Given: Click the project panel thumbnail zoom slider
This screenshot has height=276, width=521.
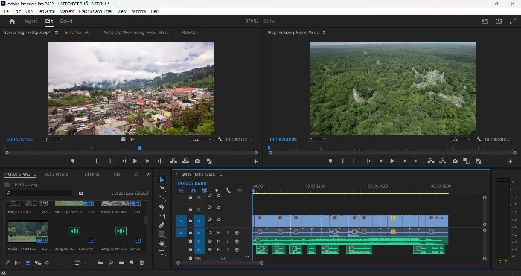Looking at the screenshot, I should (x=57, y=263).
